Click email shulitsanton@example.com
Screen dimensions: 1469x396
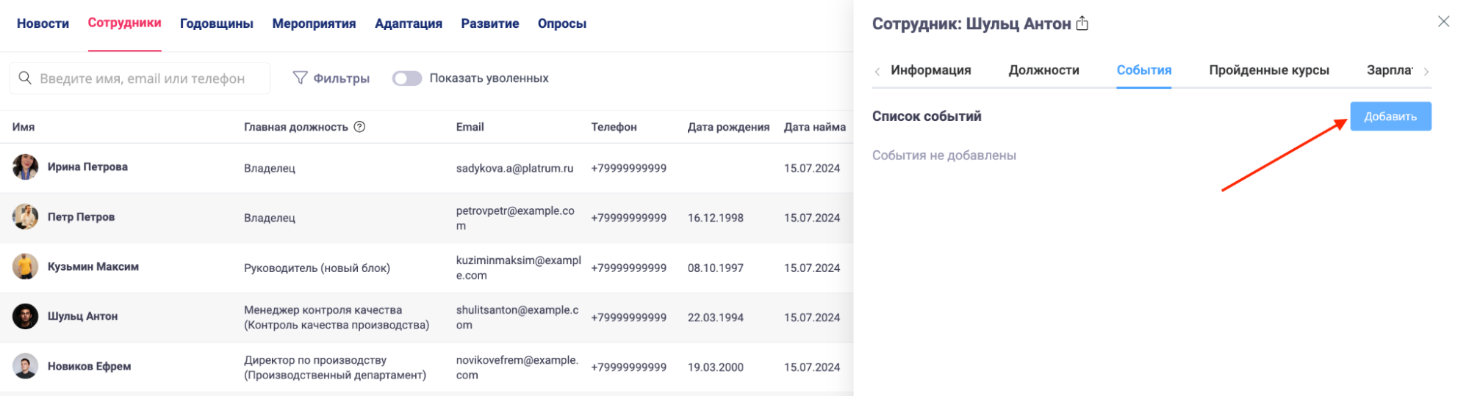point(517,318)
